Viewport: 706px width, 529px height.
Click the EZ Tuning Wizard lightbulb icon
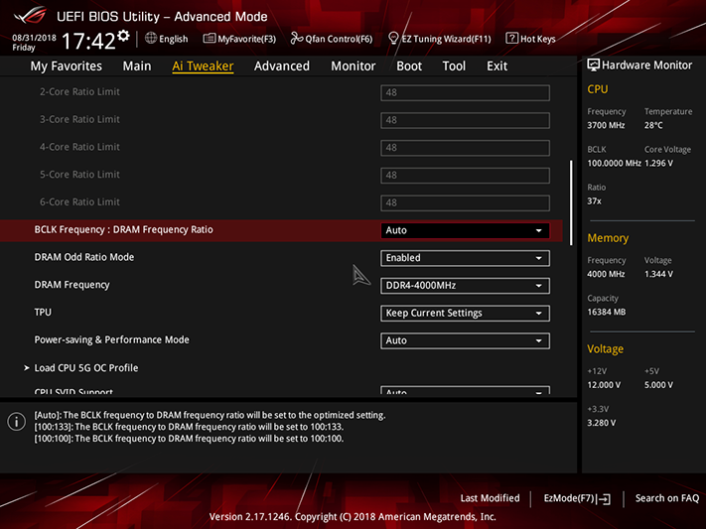[393, 39]
